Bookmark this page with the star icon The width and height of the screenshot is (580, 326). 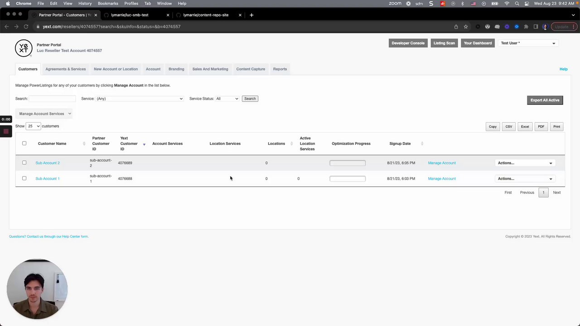(x=465, y=27)
